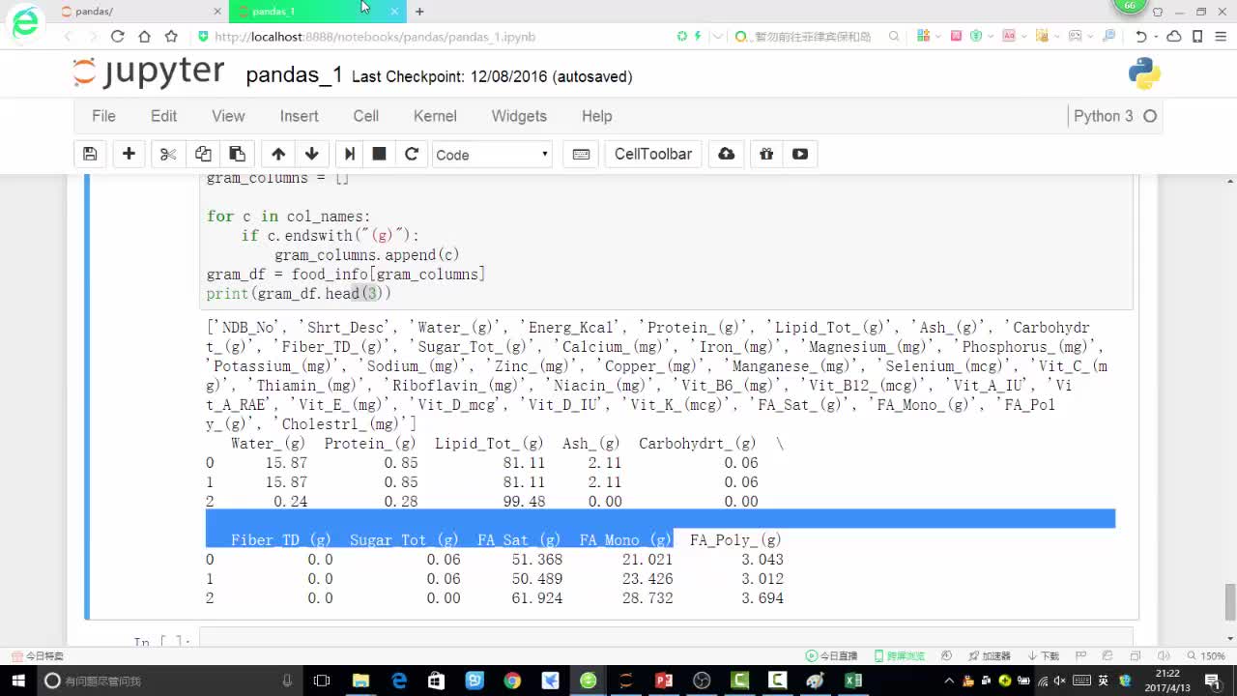
Task: Click 今日特卖 in the status bar
Action: tap(37, 655)
